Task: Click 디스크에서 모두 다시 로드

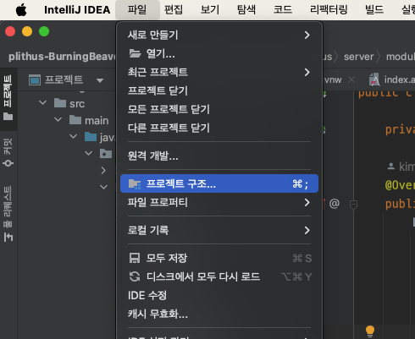Action: (219, 276)
